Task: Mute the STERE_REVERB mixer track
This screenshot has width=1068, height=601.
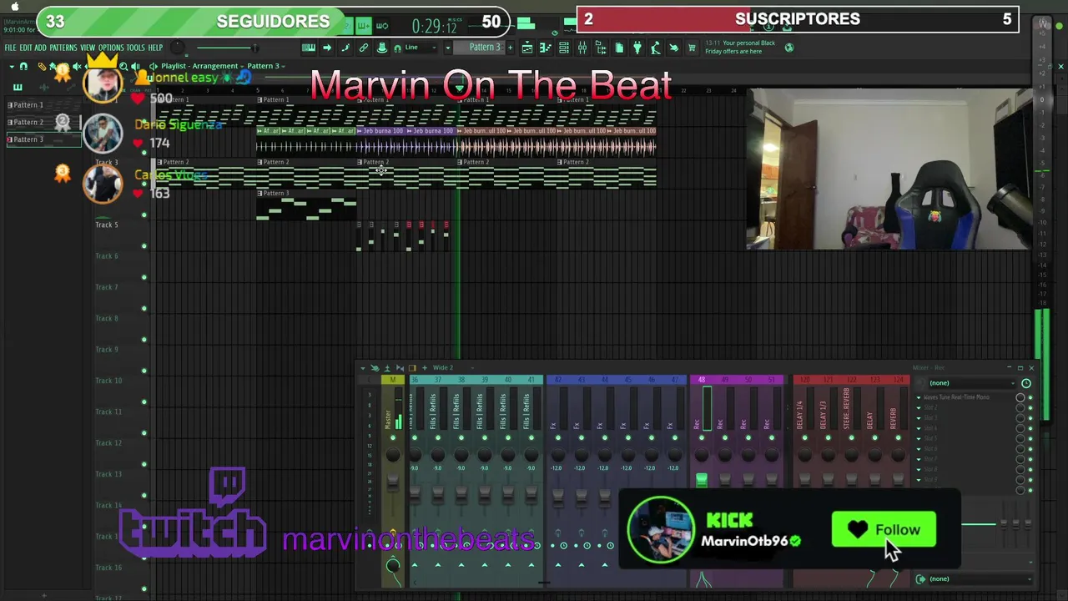Action: (x=851, y=437)
